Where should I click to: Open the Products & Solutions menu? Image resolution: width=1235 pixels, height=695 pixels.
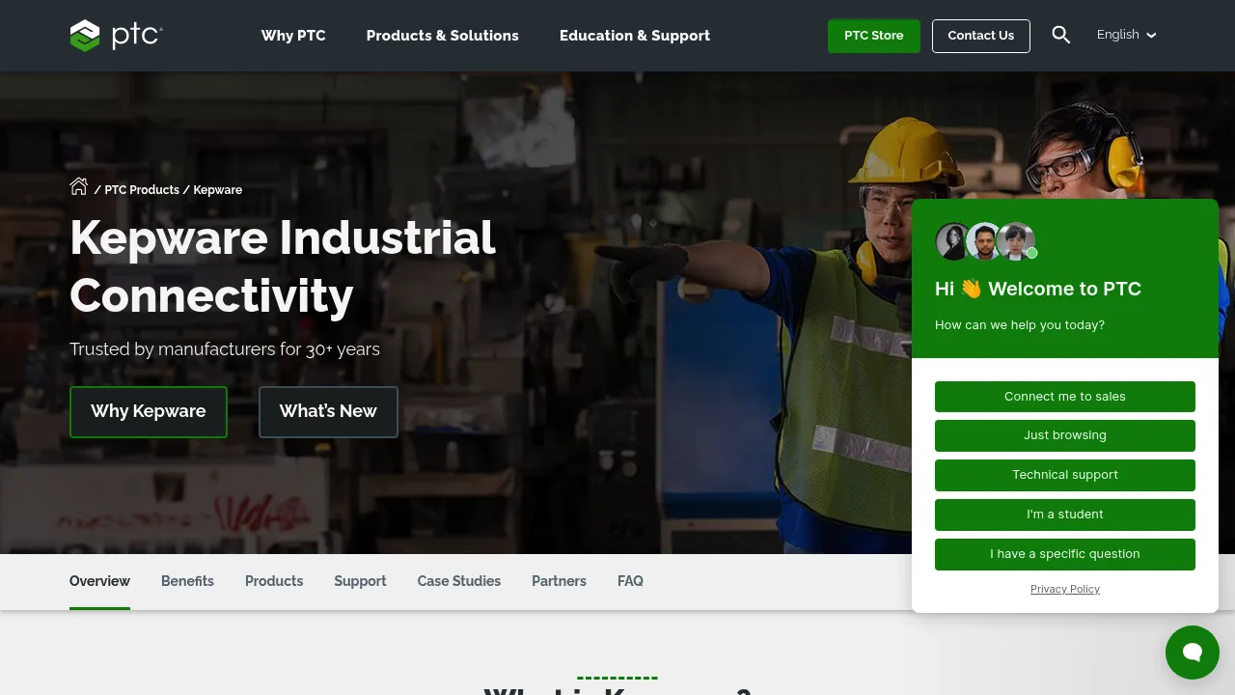[443, 36]
